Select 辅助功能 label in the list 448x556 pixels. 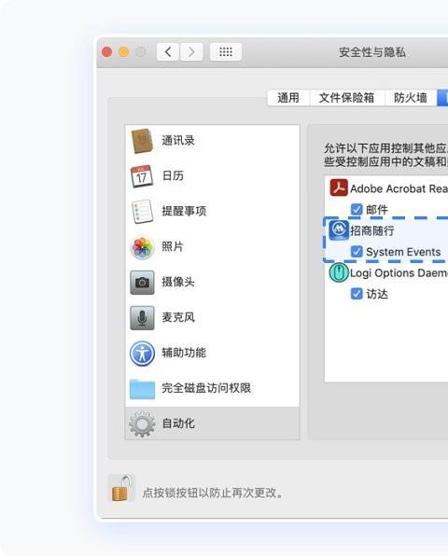(x=184, y=353)
